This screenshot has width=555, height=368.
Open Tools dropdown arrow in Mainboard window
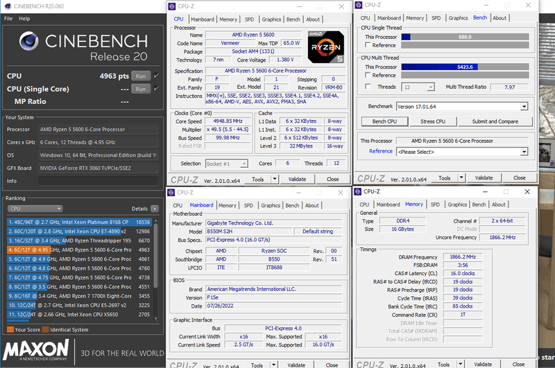click(273, 365)
